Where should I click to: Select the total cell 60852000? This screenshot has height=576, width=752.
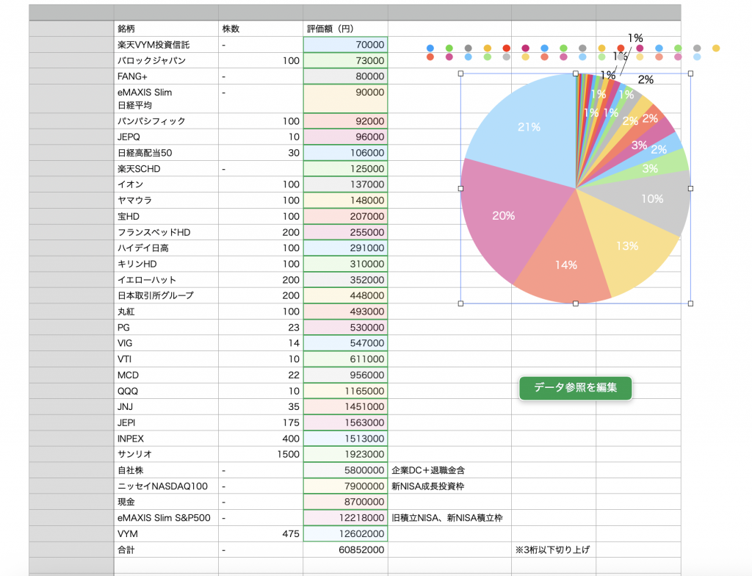[x=345, y=550]
